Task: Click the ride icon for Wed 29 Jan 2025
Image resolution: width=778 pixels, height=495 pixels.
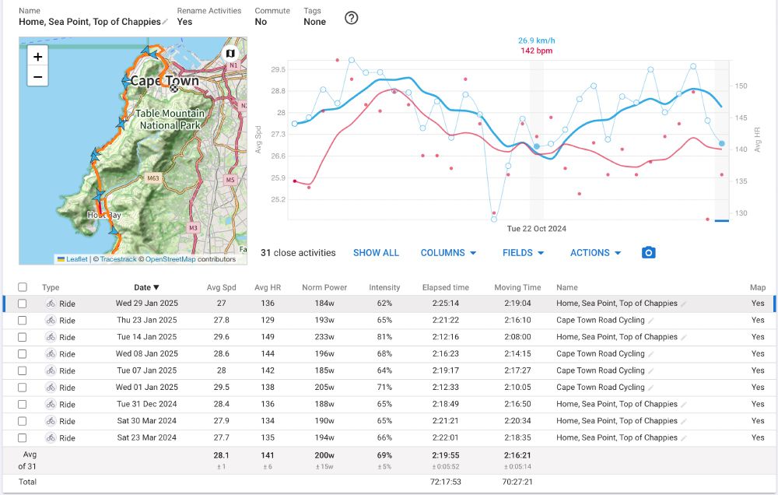Action: 51,304
